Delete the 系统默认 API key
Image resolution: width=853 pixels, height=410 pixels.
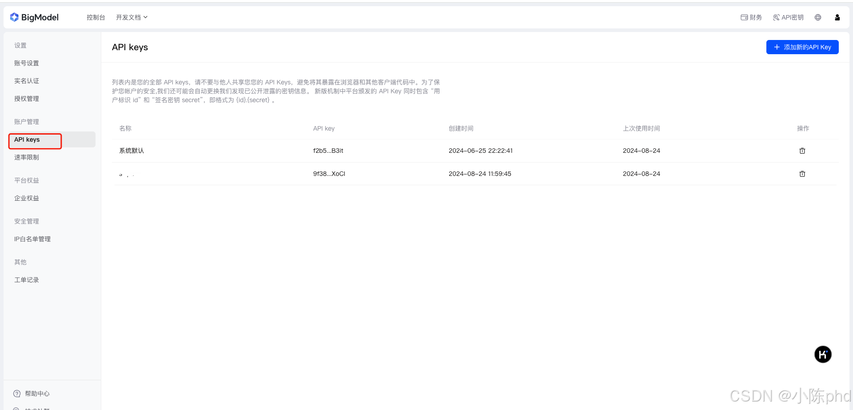[802, 151]
